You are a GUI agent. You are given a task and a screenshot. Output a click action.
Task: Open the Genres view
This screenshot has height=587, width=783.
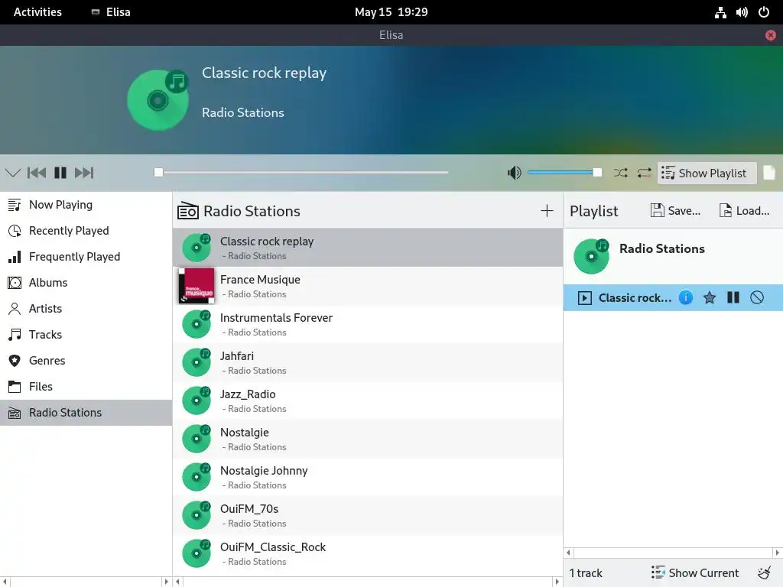click(86, 361)
